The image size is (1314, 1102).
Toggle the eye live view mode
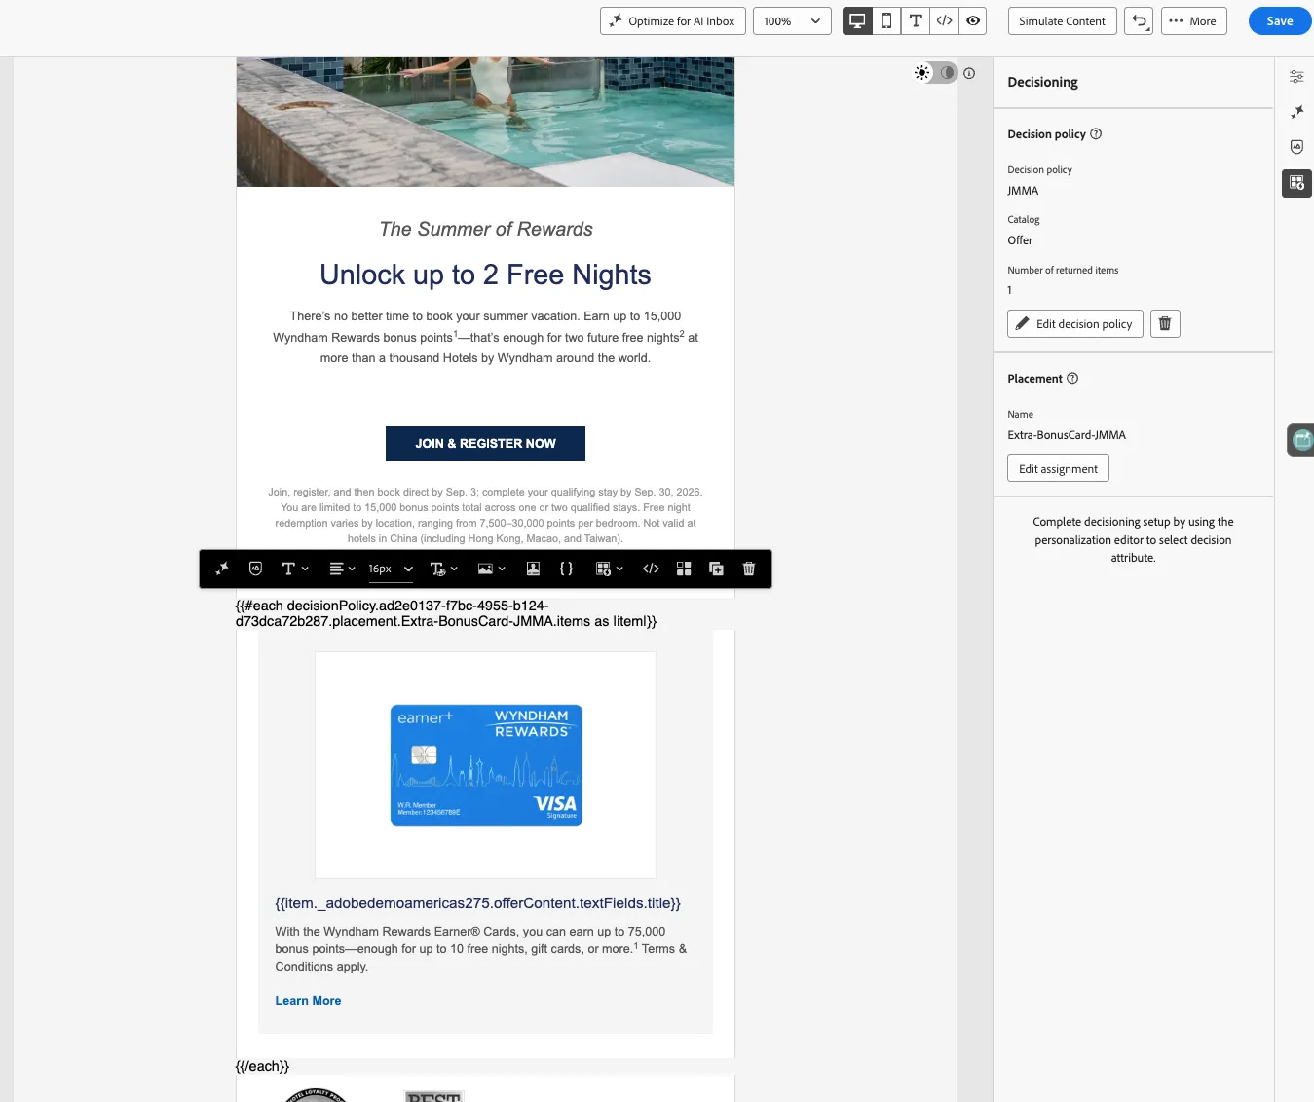(973, 21)
